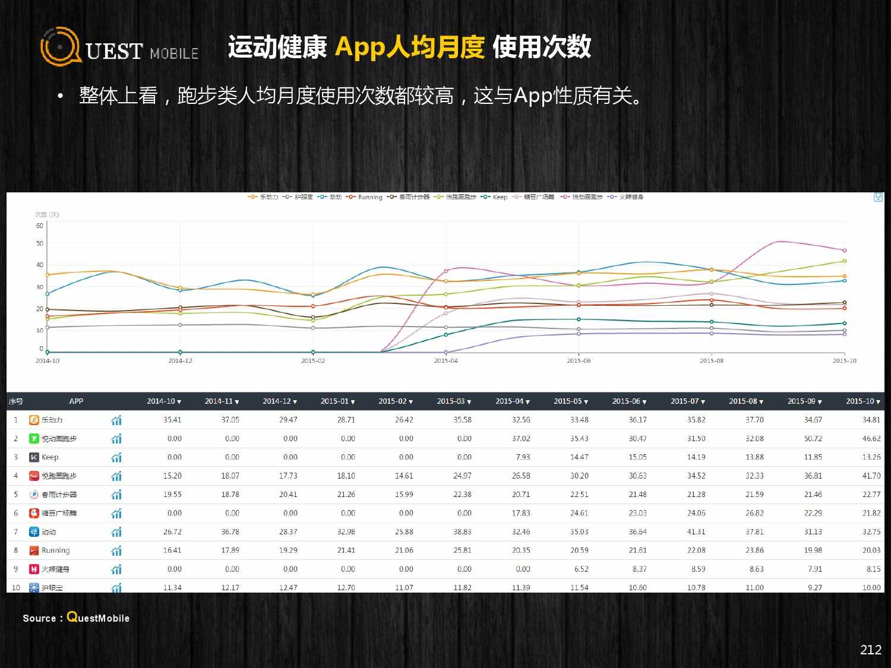Image resolution: width=891 pixels, height=668 pixels.
Task: Click the 火辣健身 app icon in row 9
Action: (x=34, y=569)
